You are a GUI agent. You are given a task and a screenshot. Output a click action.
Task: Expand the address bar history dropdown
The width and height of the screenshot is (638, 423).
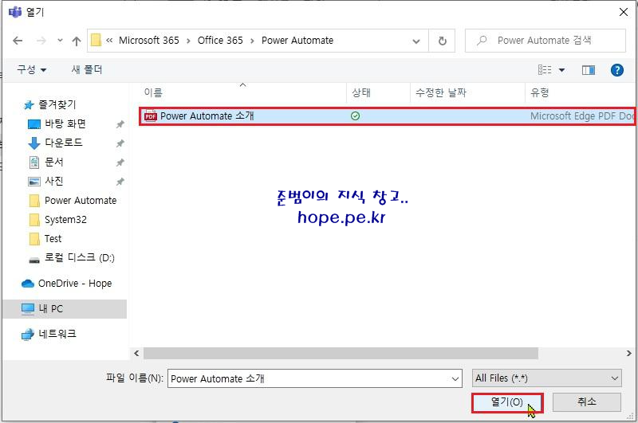tap(416, 41)
